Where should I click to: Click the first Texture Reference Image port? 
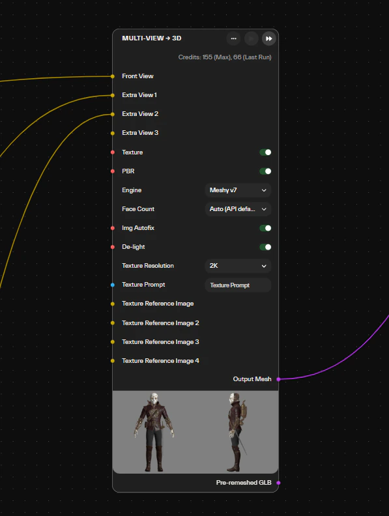(113, 304)
